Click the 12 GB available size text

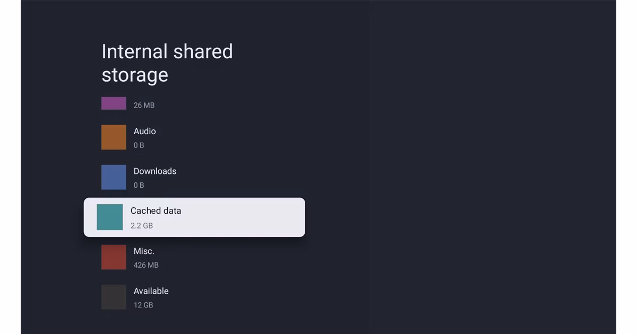[x=143, y=305]
